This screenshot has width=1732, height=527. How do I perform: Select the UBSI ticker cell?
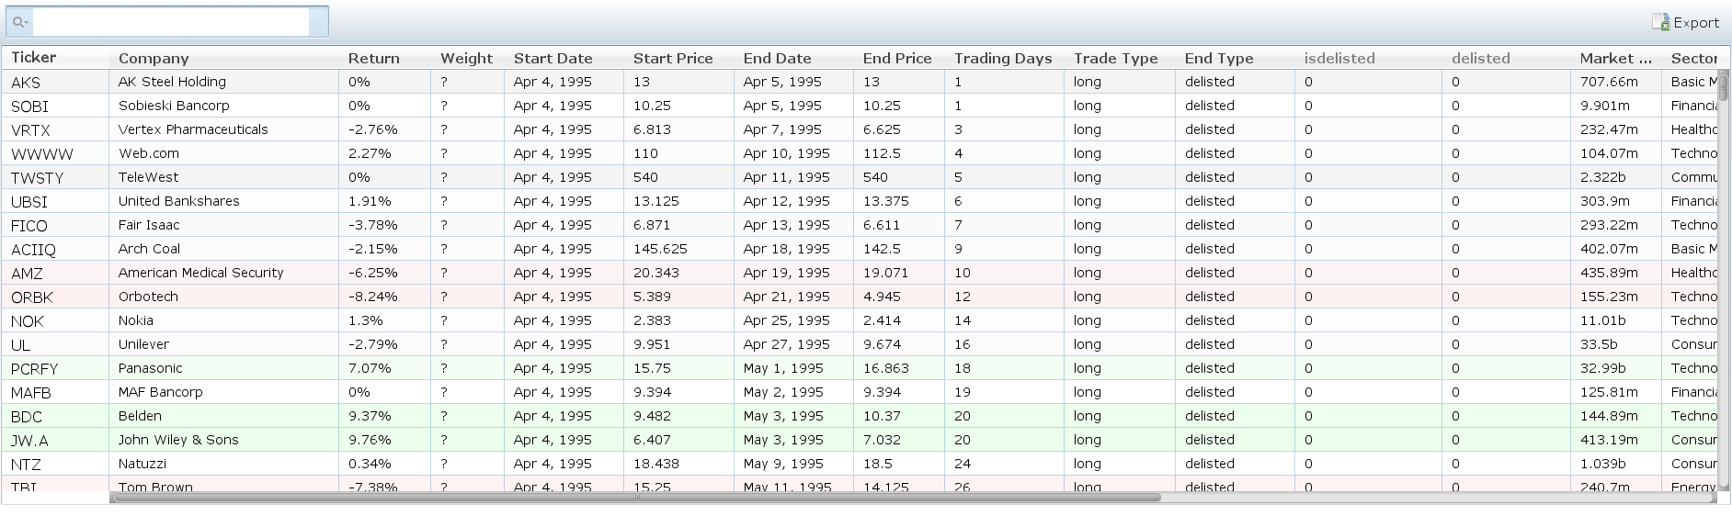[55, 201]
